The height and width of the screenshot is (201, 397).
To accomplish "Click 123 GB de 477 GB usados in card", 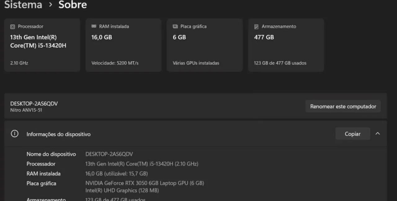I will pos(280,63).
